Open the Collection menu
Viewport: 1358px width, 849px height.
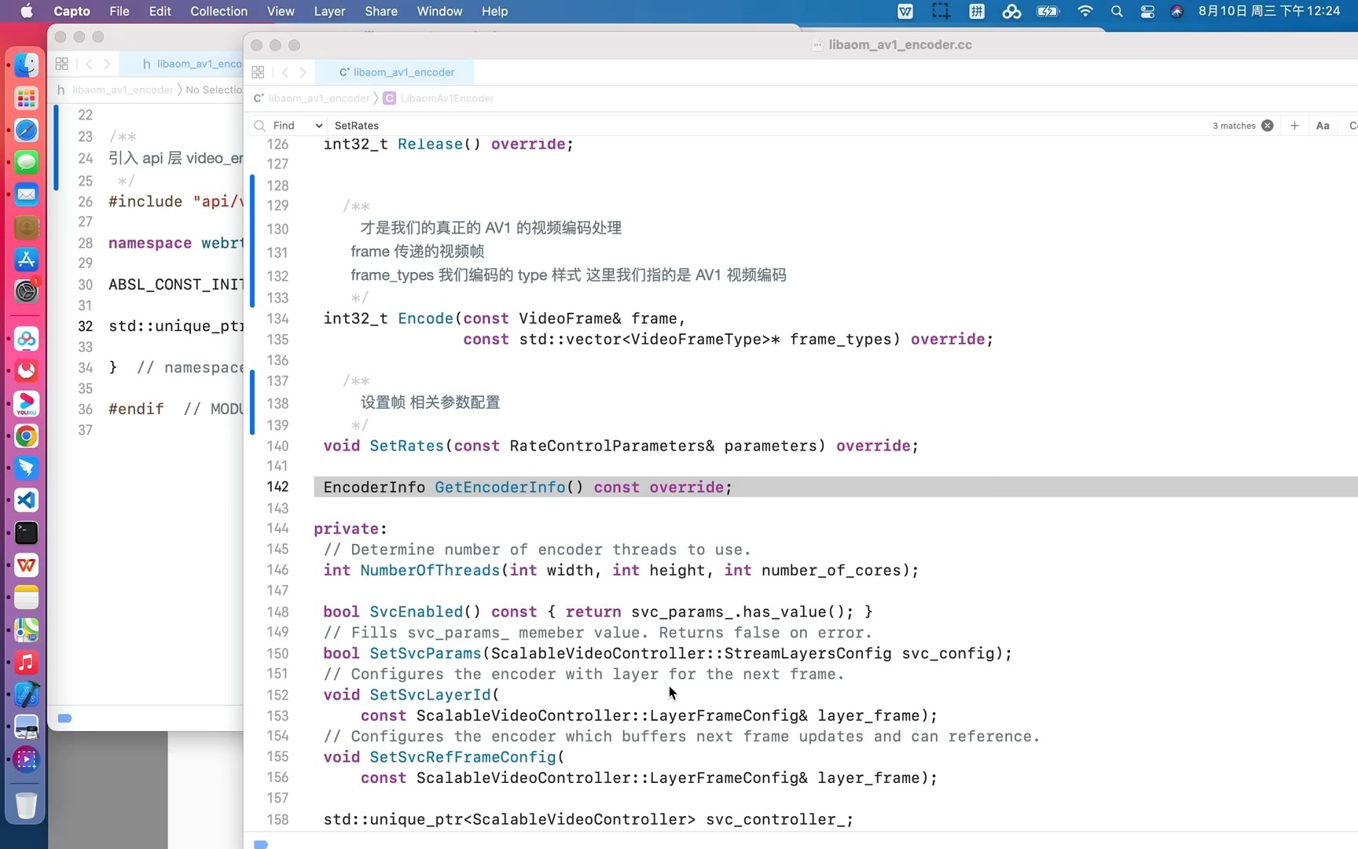pyautogui.click(x=218, y=11)
